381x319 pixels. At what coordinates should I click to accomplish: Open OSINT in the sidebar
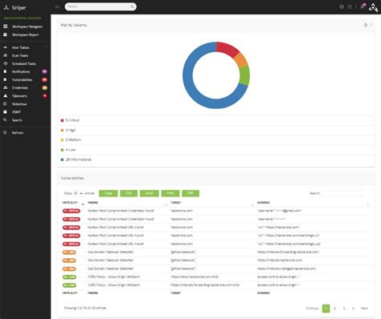[16, 112]
